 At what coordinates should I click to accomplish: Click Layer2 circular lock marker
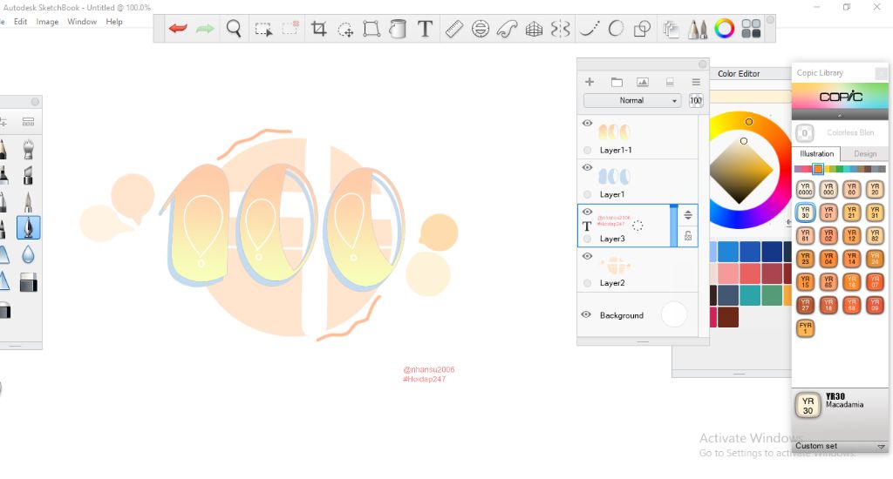[587, 283]
